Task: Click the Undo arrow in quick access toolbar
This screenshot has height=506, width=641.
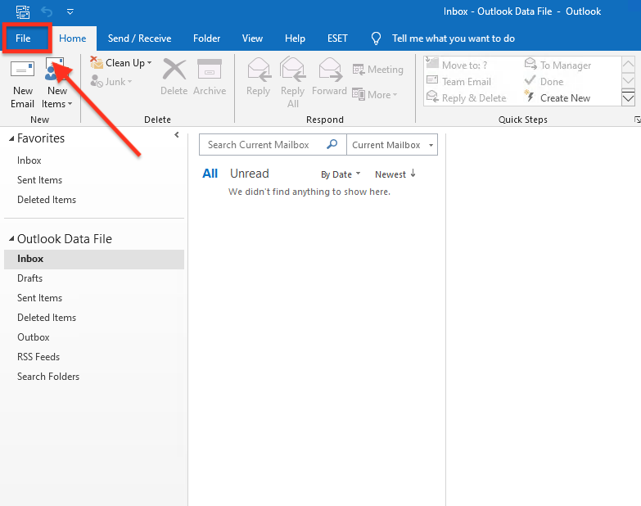Action: [47, 11]
